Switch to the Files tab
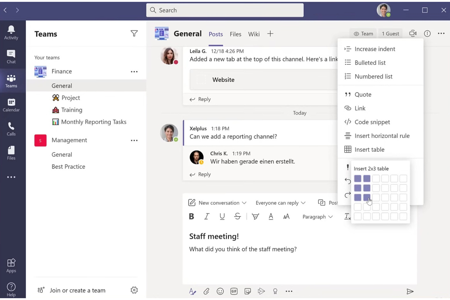The height and width of the screenshot is (300, 450). (x=235, y=34)
